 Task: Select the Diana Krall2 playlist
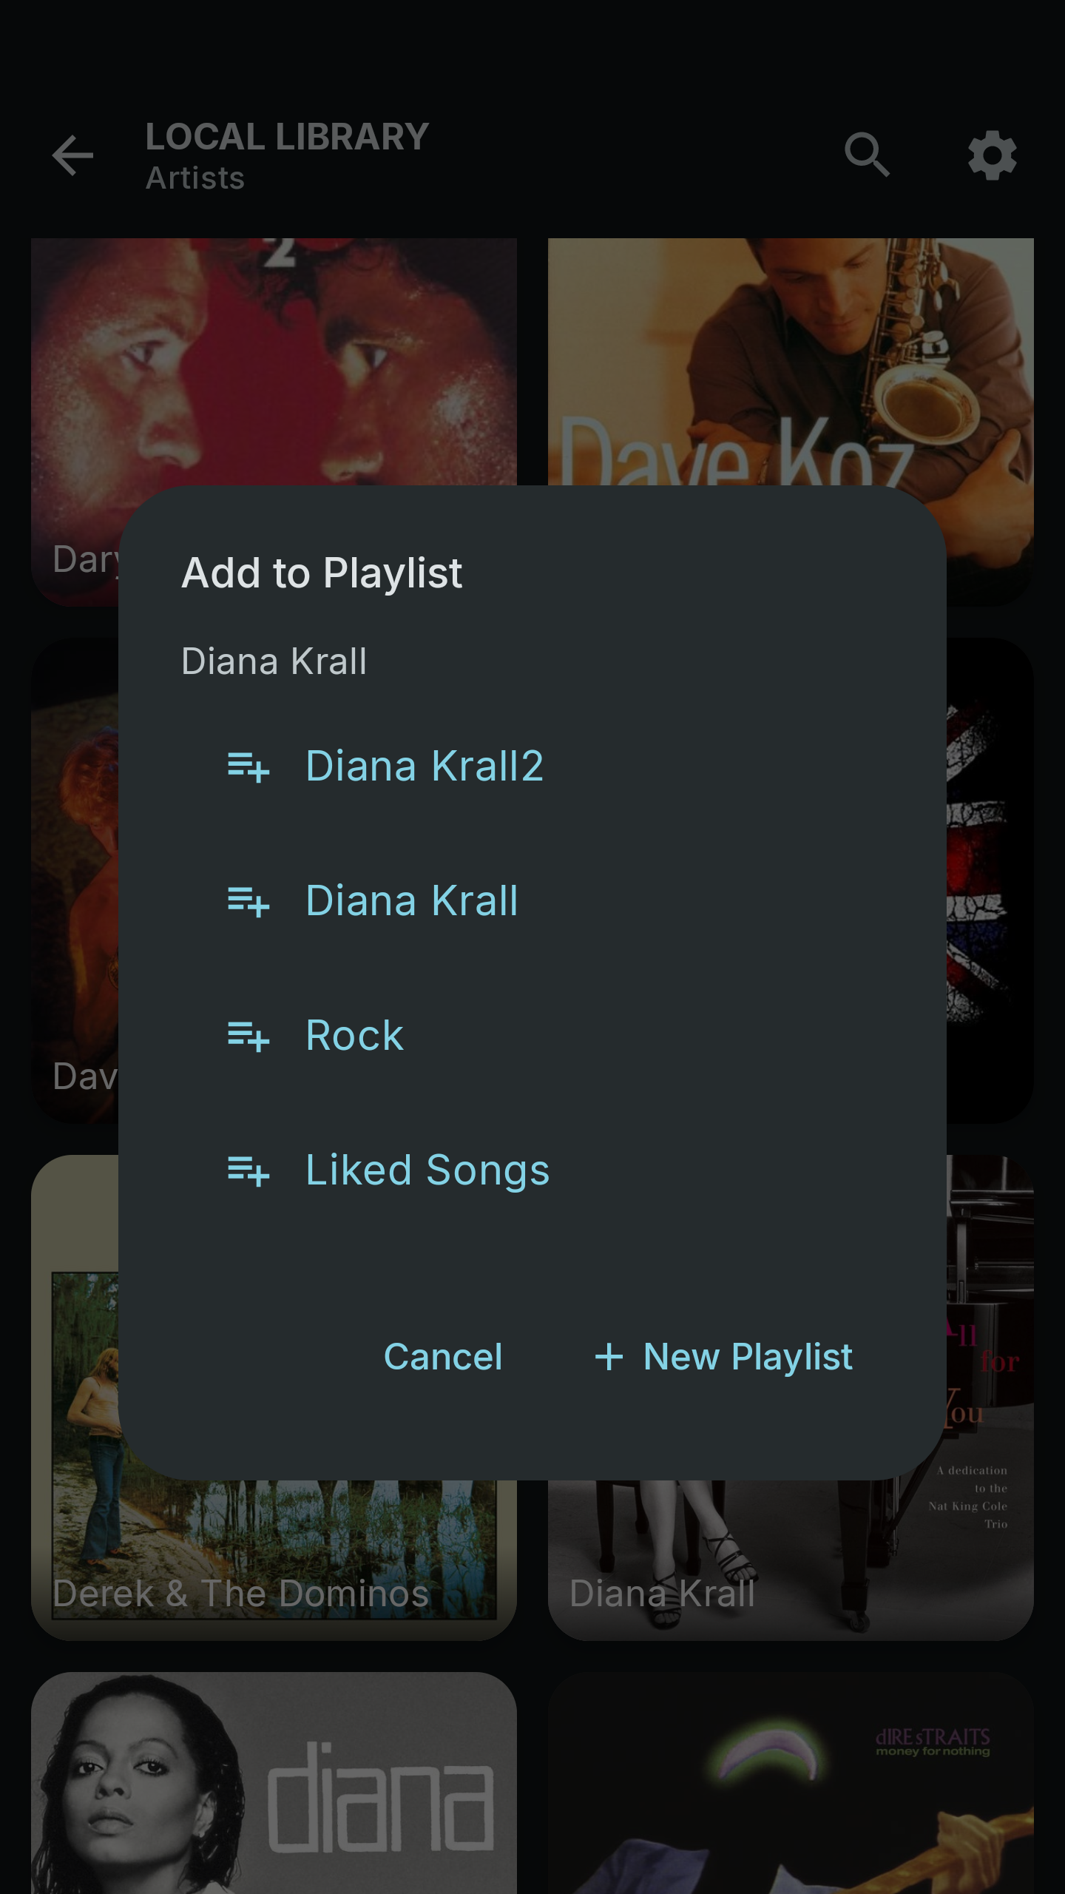click(425, 766)
